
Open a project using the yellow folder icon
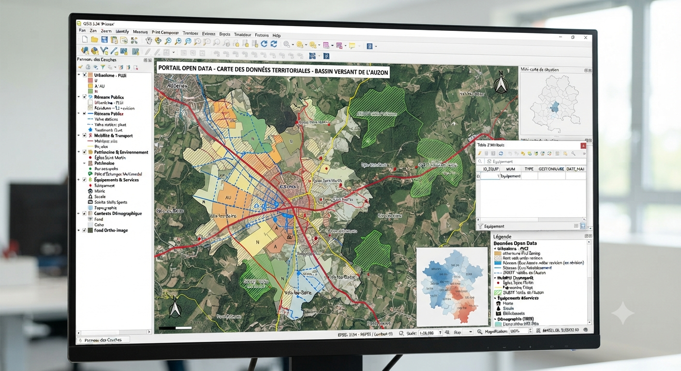point(94,40)
